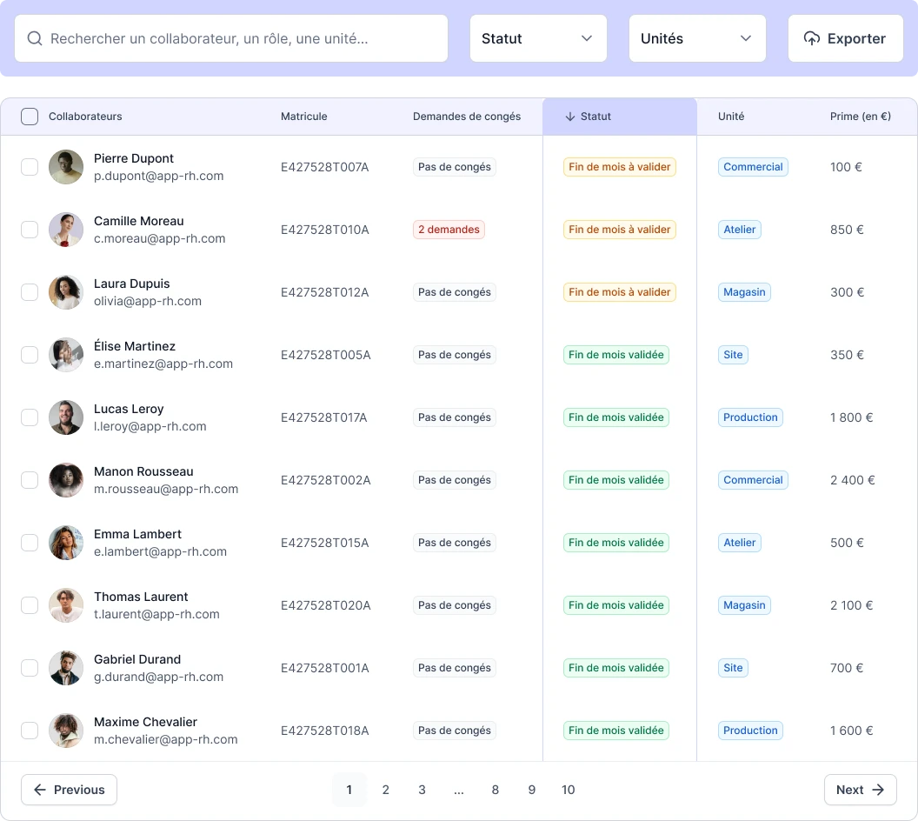Check the box for Laura Dupuis
918x821 pixels.
pos(30,292)
